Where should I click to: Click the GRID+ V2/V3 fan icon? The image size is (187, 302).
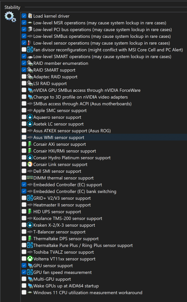tap(30, 198)
